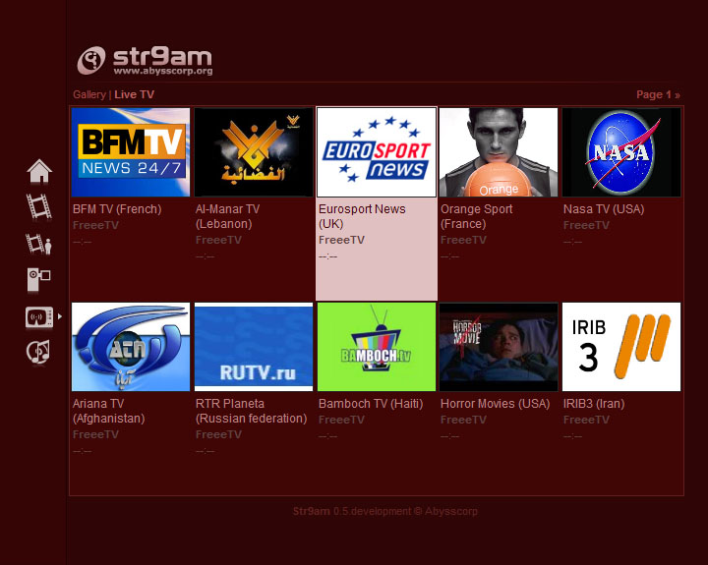Click the Str9am 0.5.development footer text
The width and height of the screenshot is (708, 565).
385,511
